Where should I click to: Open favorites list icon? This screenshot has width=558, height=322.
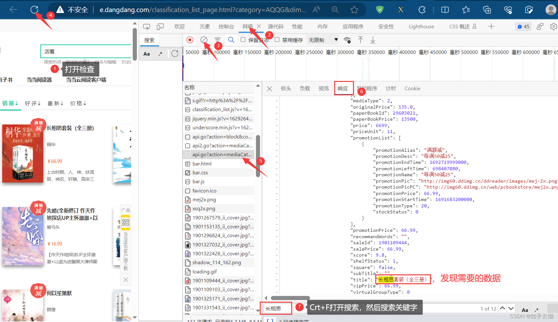coord(466,10)
